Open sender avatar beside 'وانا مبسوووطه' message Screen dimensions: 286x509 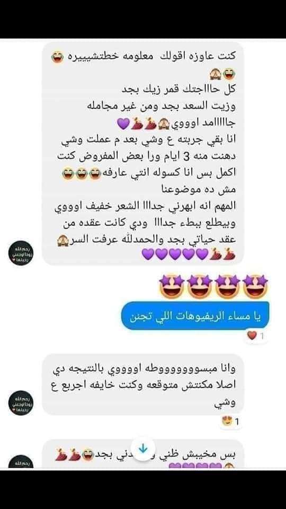[21, 403]
